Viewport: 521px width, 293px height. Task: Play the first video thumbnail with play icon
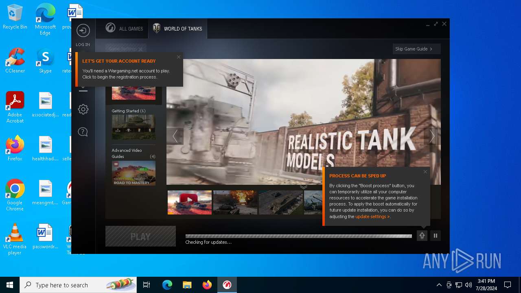[x=190, y=202]
